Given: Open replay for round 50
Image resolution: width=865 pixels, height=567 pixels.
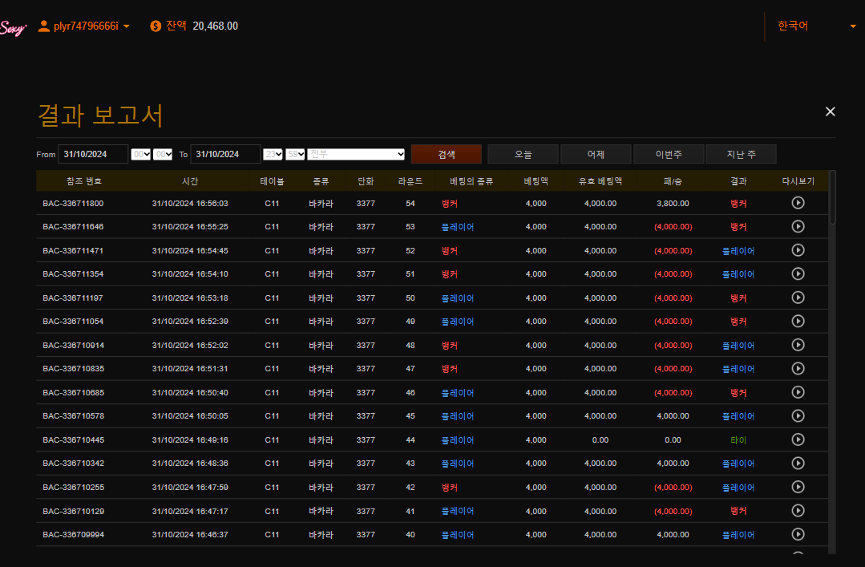Looking at the screenshot, I should 798,298.
